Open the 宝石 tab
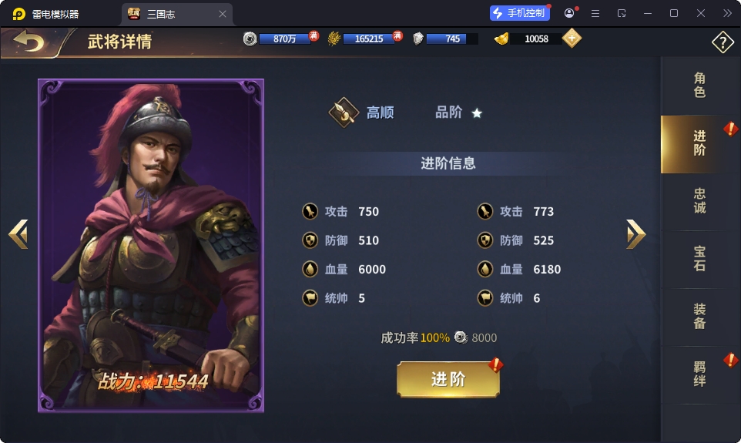 click(x=700, y=259)
